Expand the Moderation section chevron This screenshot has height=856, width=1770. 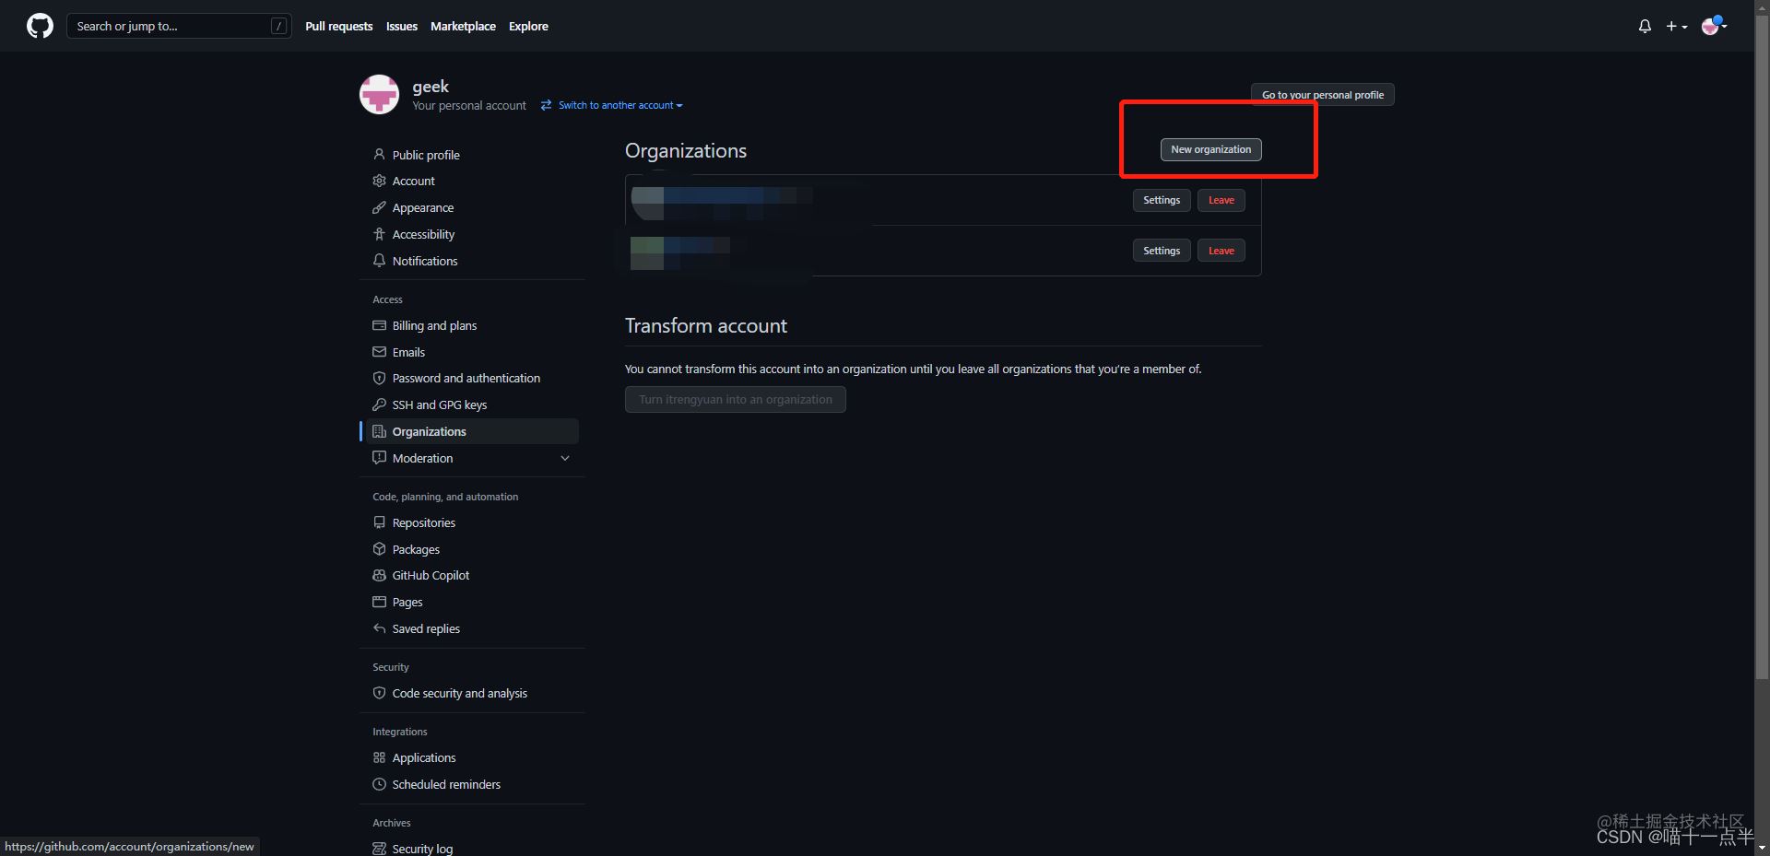565,458
